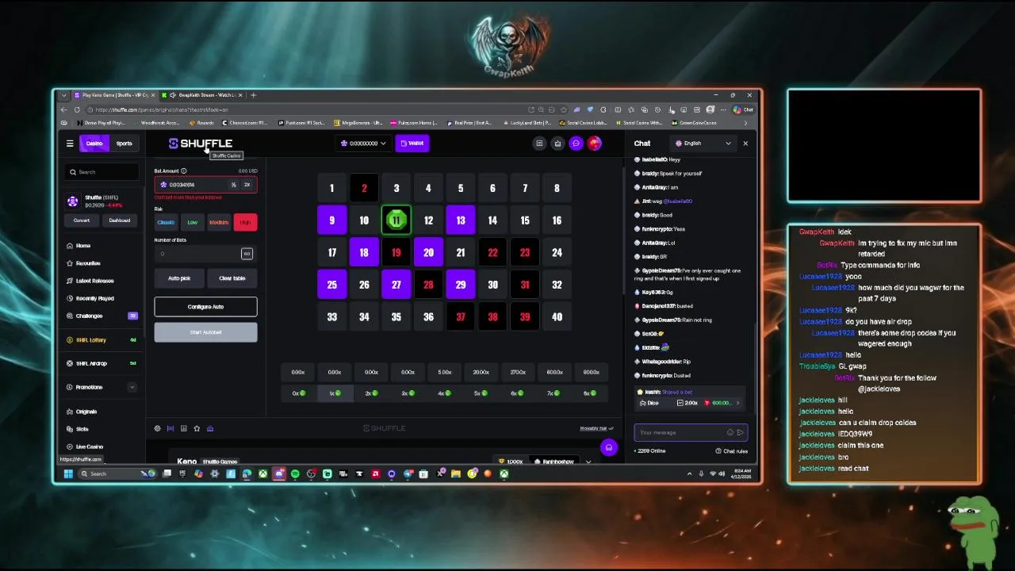
Task: Add Keno to favourites star icon
Action: (x=197, y=428)
